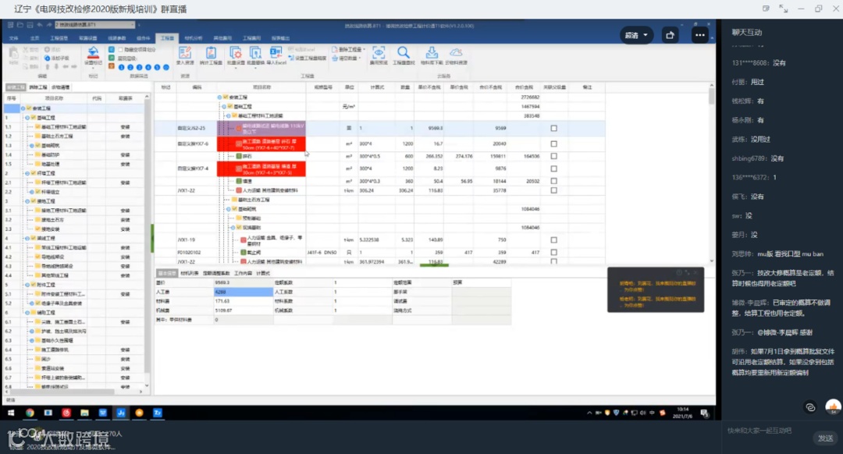Toggle 隐藏空项目划分 checkbox

click(121, 49)
